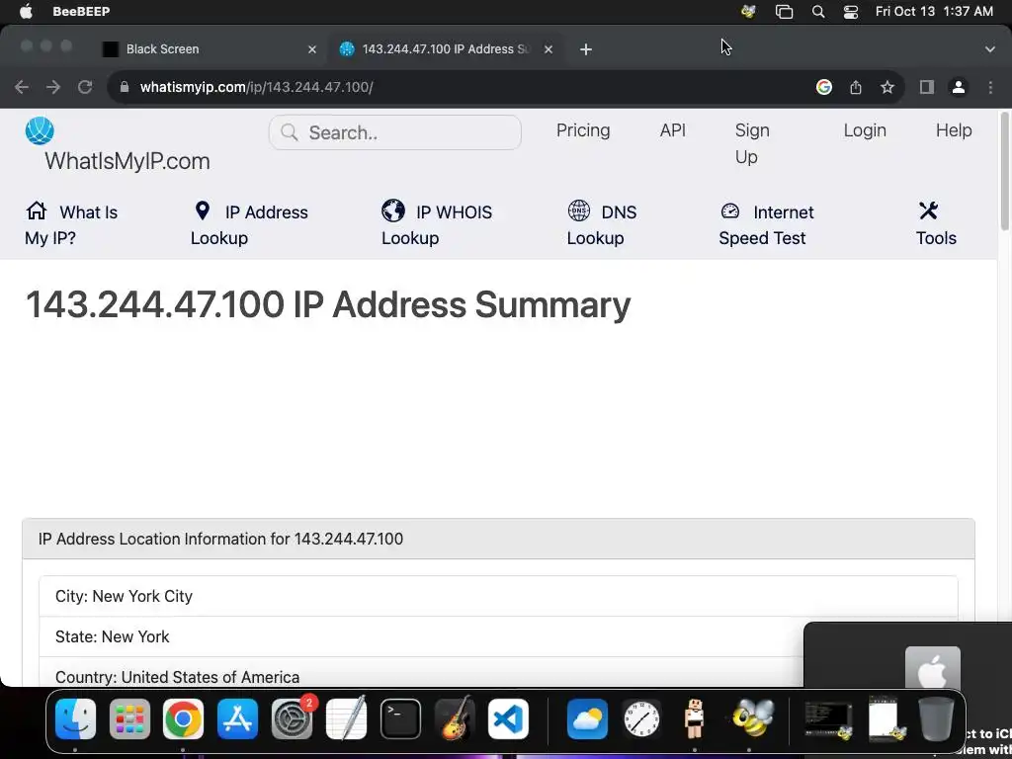Open DNS Lookup nav item
The image size is (1012, 759).
click(x=602, y=224)
